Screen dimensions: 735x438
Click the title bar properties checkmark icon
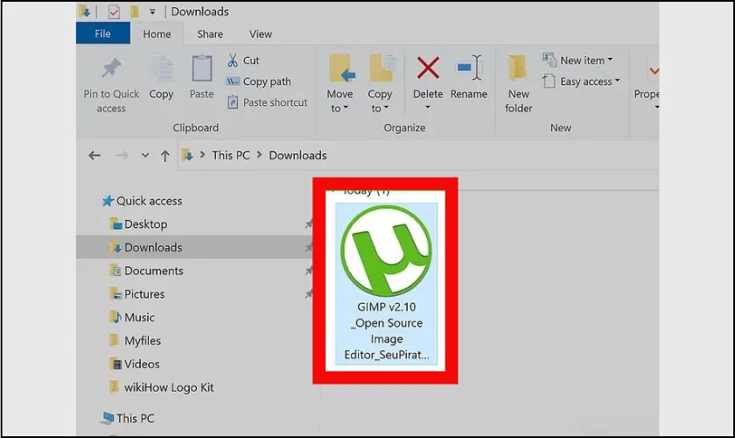coord(114,11)
